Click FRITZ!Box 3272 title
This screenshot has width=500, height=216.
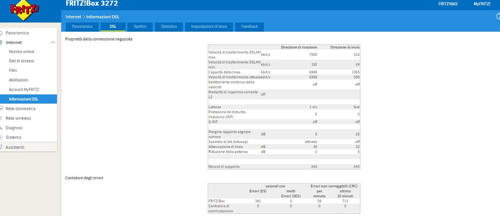pos(92,4)
